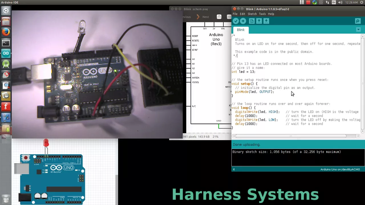365x205 pixels.
Task: Click the 'pinMode(led, OUTPUT);' line
Action: pos(254,92)
